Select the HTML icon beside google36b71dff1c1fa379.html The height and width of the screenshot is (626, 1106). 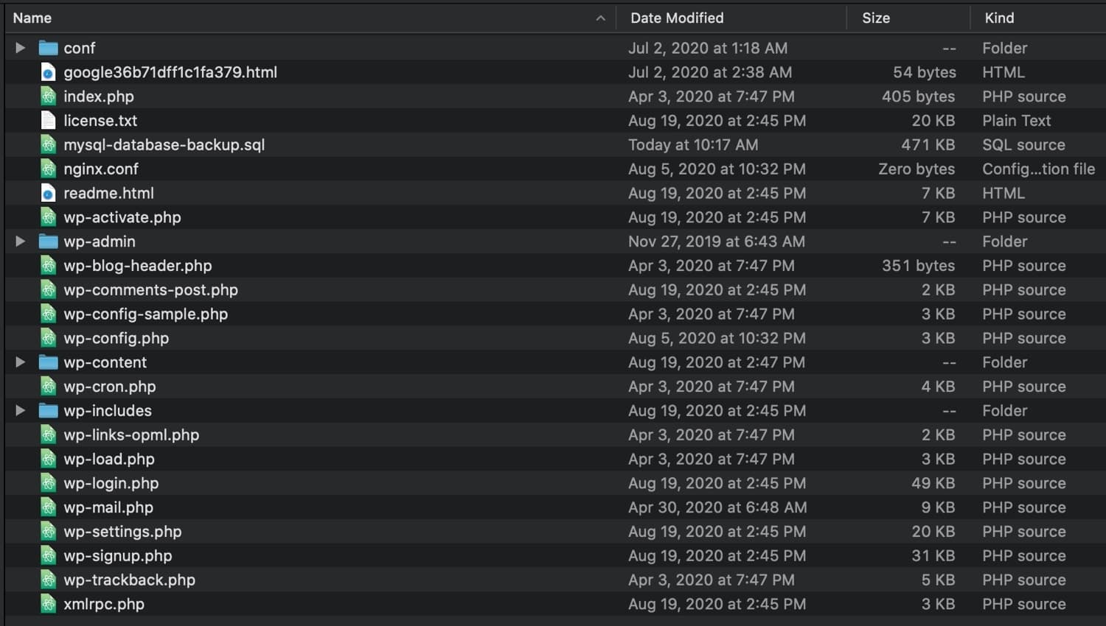pyautogui.click(x=49, y=72)
